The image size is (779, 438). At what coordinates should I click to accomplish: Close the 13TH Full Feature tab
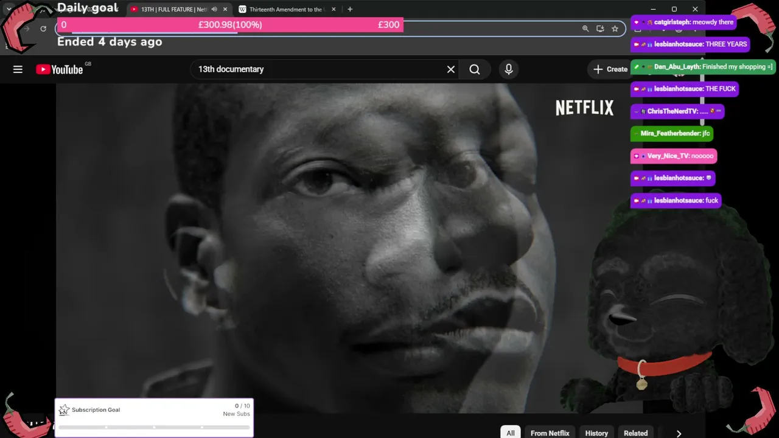[x=225, y=9]
